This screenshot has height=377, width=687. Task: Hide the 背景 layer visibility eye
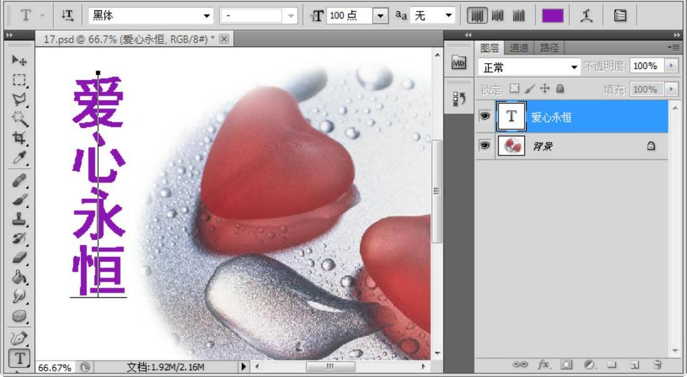(x=485, y=146)
